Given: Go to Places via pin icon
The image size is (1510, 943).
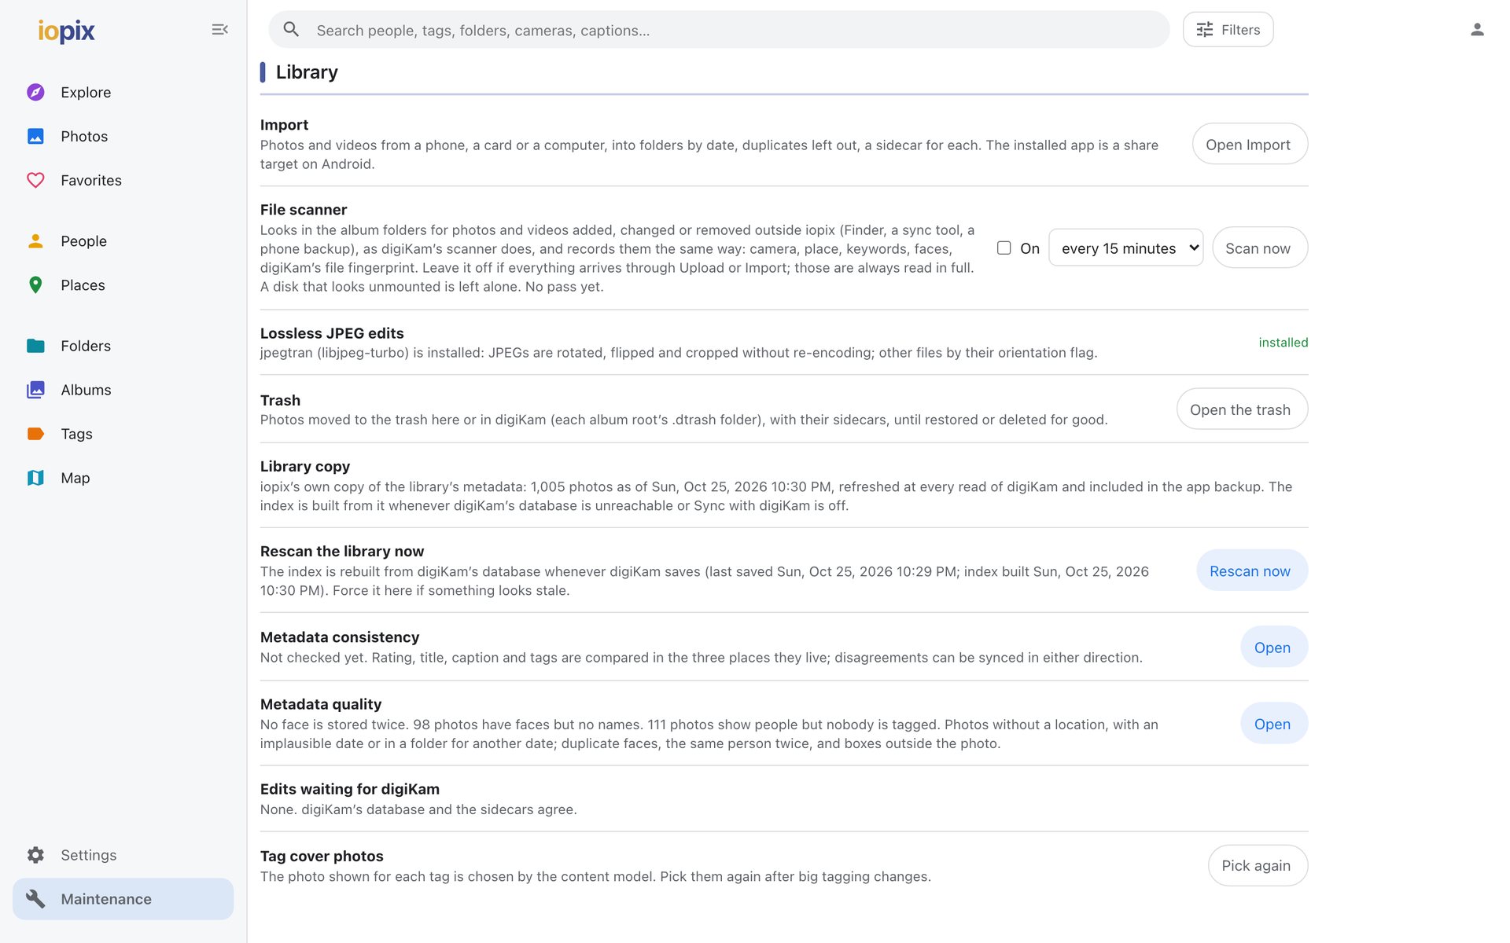Looking at the screenshot, I should (35, 284).
